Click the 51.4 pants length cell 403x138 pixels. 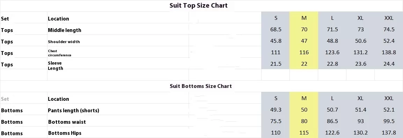pyautogui.click(x=361, y=110)
